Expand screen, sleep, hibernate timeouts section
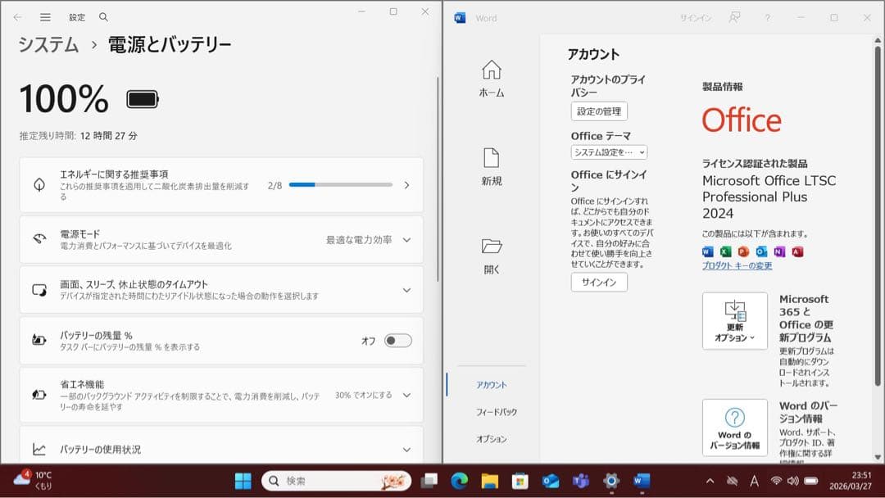The image size is (885, 498). point(406,290)
